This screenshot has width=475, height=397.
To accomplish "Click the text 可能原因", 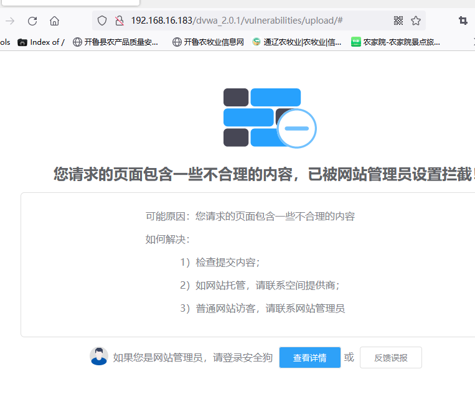I will pos(166,216).
